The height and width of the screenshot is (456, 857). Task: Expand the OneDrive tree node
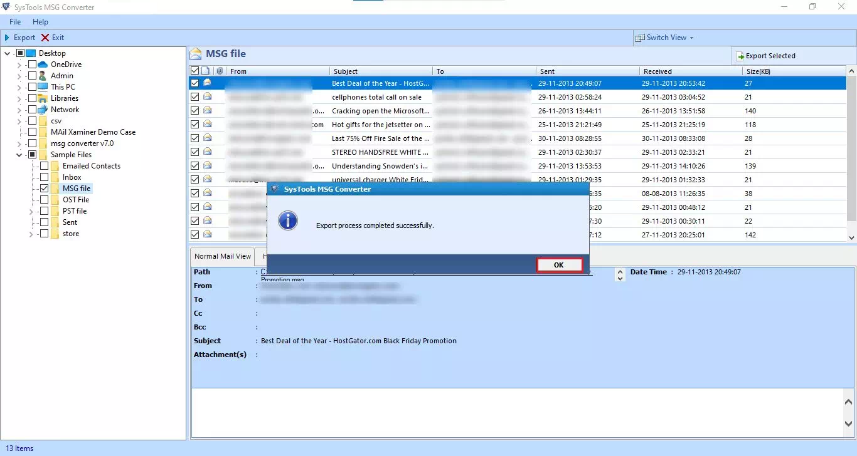(19, 65)
